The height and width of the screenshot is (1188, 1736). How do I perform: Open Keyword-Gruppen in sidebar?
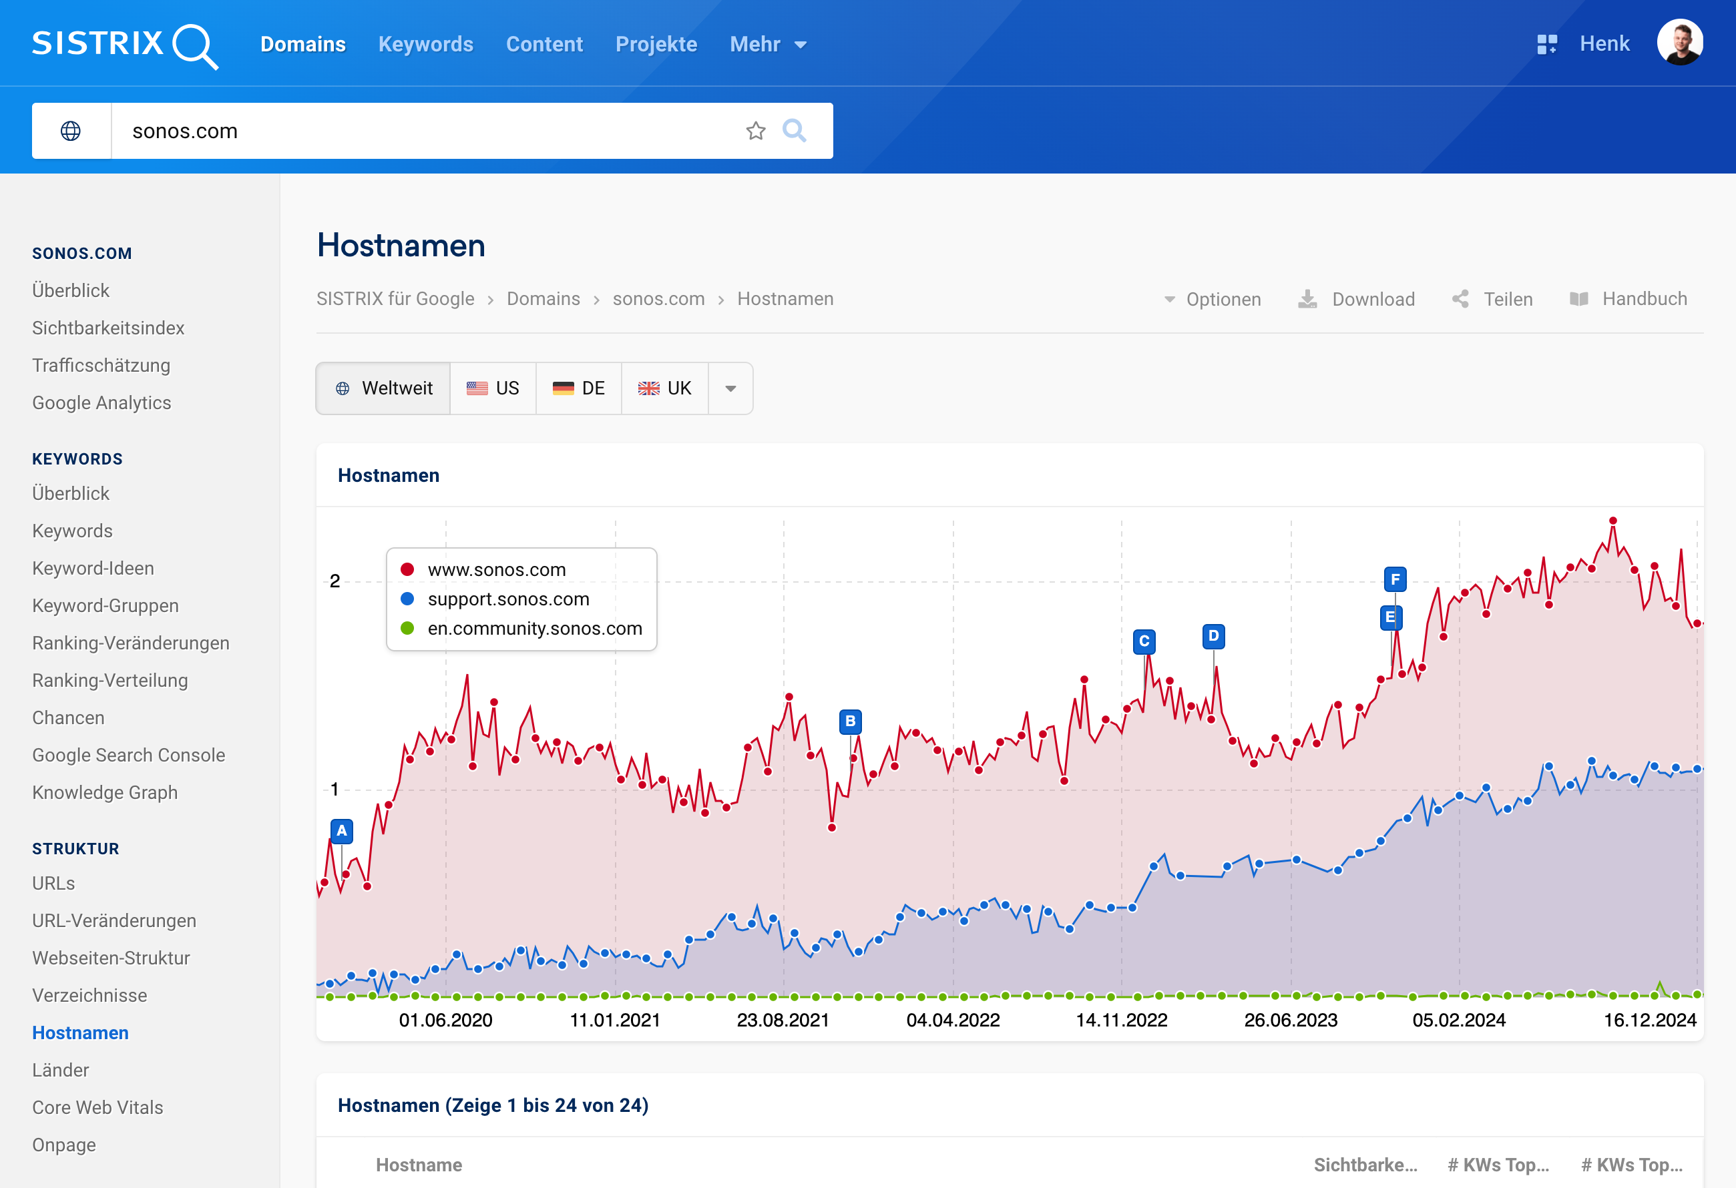[x=105, y=606]
